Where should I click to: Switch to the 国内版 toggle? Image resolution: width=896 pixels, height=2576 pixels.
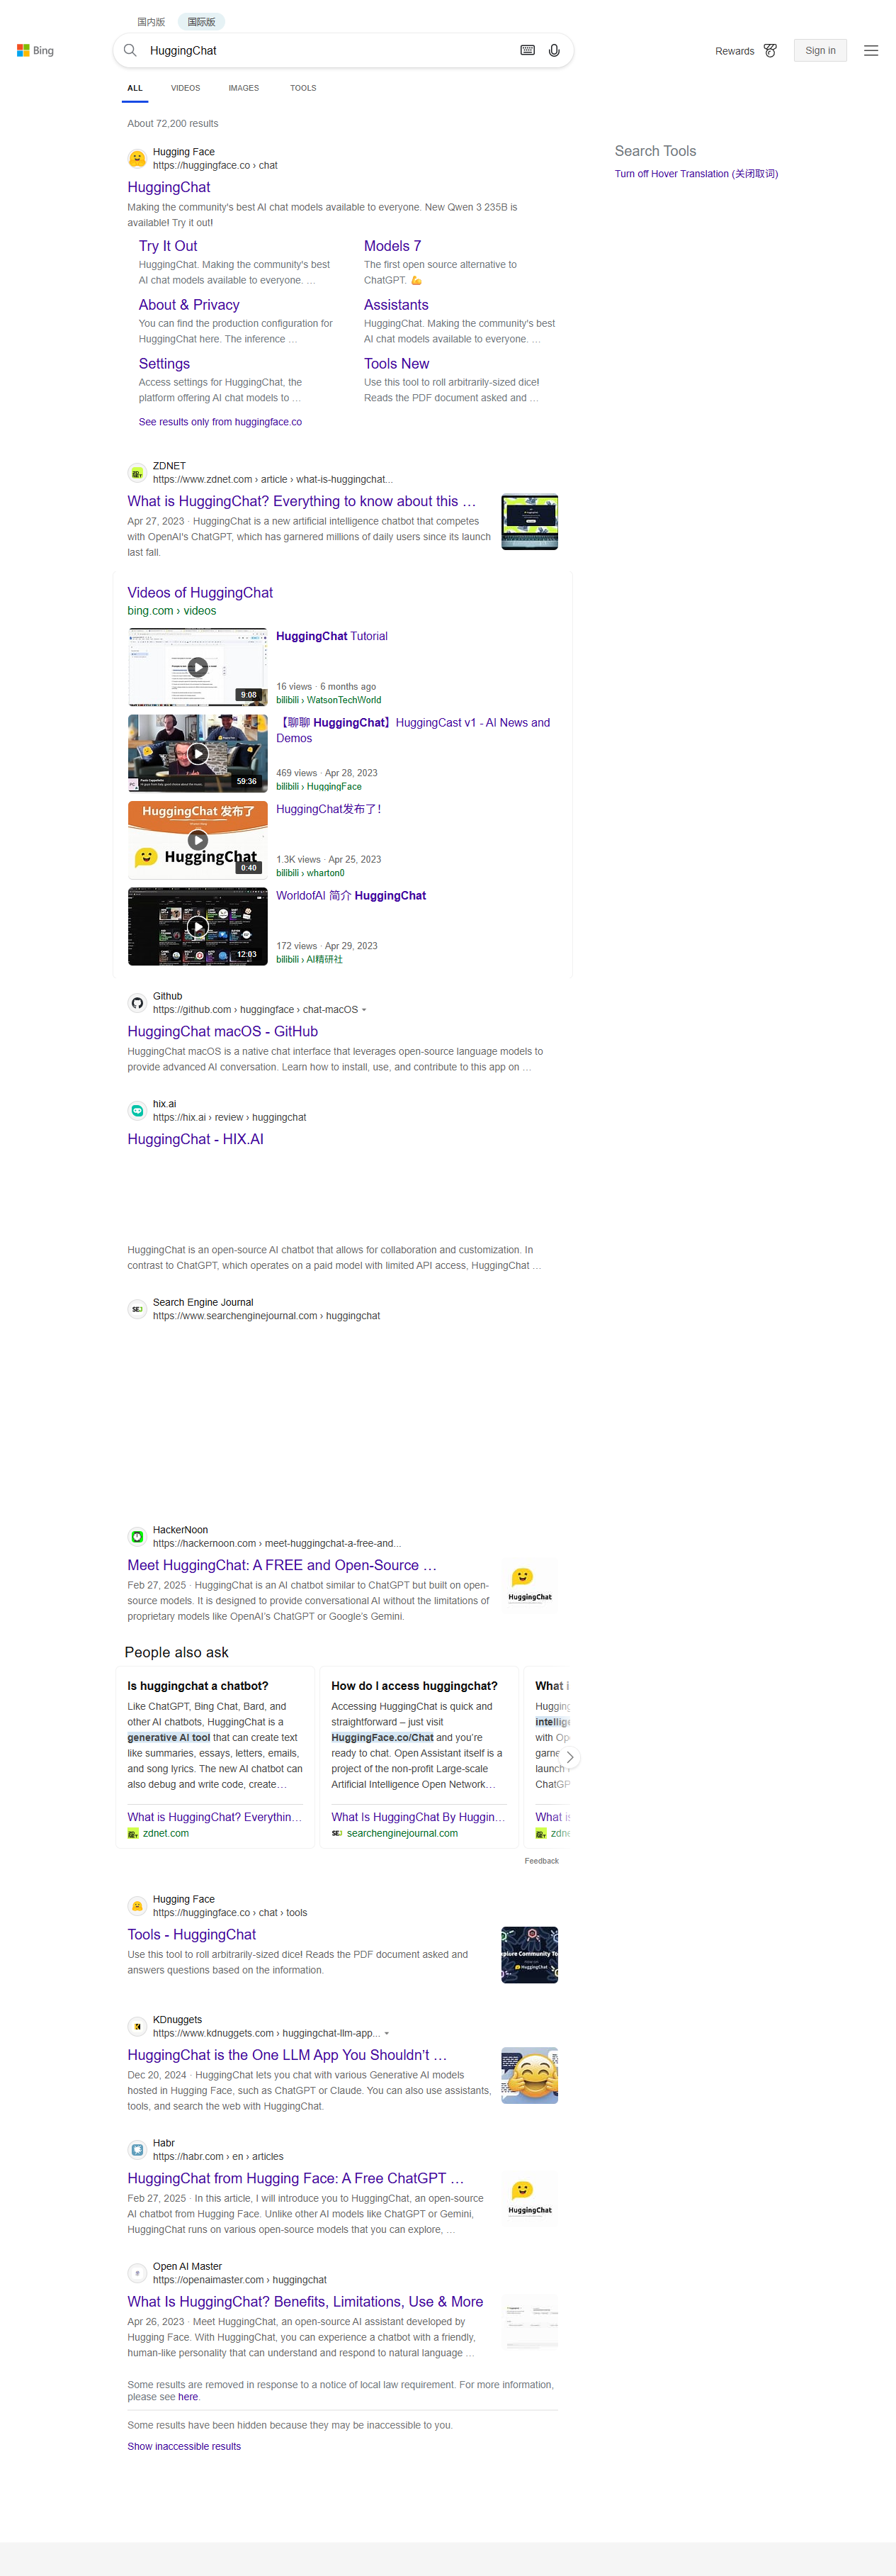[151, 22]
